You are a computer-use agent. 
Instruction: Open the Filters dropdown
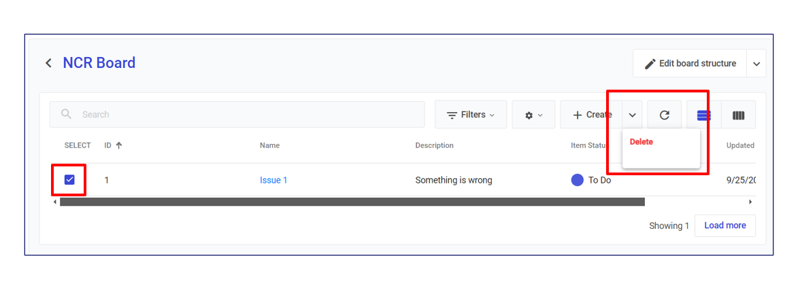click(x=471, y=115)
